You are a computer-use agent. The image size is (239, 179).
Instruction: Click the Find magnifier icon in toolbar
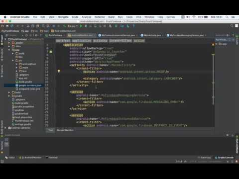click(x=43, y=26)
